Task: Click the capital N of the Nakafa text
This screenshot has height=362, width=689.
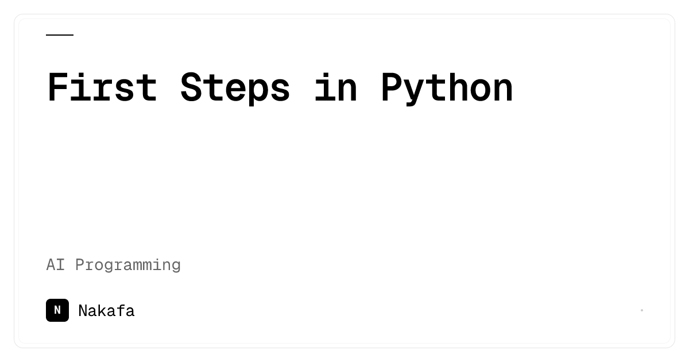Action: coord(83,311)
